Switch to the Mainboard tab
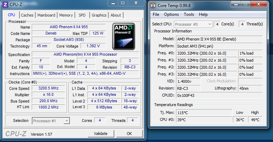Screen dimensions: 273x142 point(46,15)
